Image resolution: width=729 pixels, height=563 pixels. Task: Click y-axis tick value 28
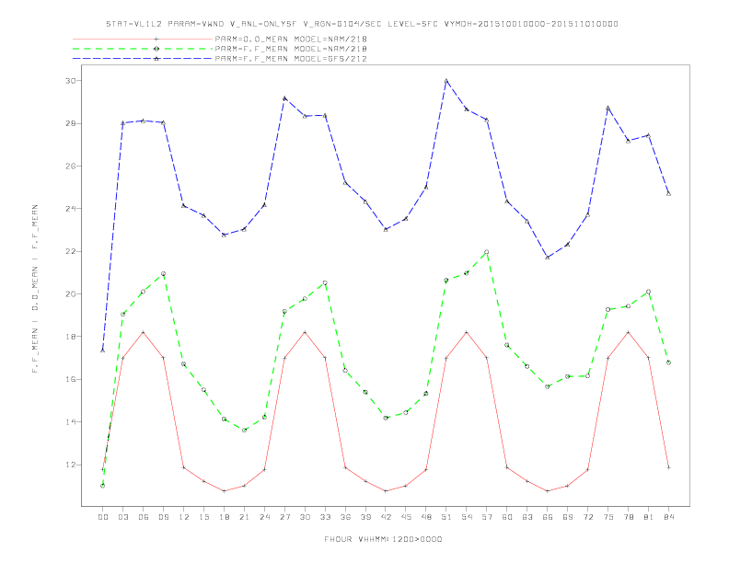70,123
